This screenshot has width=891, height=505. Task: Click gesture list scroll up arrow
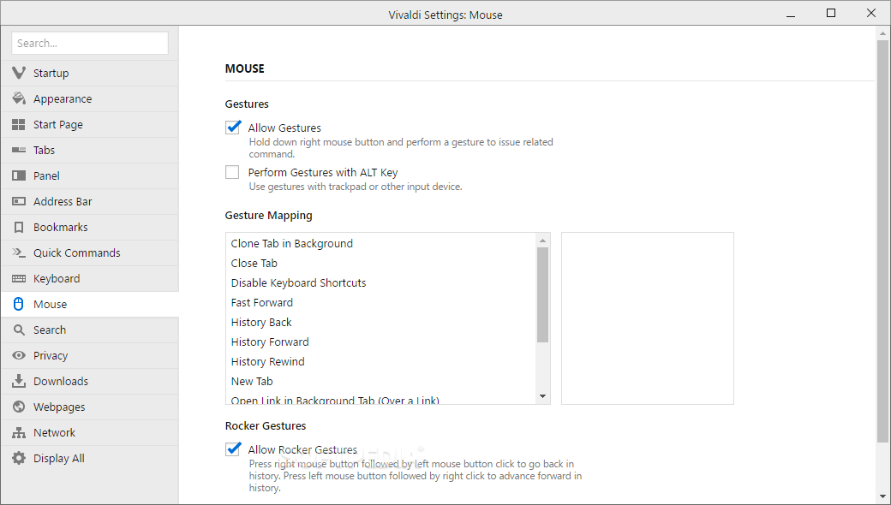pos(542,240)
